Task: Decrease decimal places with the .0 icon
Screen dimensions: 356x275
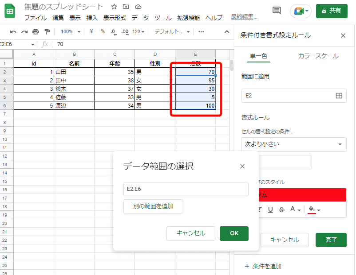Action: pos(112,31)
